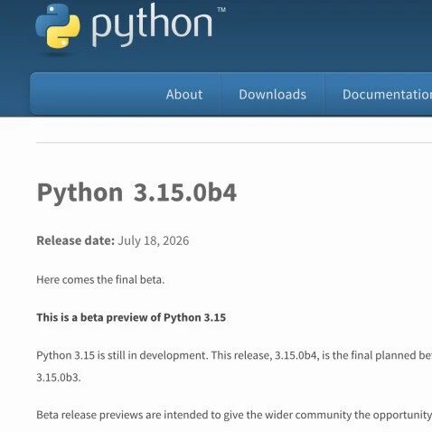Open the Documentation menu

(387, 94)
